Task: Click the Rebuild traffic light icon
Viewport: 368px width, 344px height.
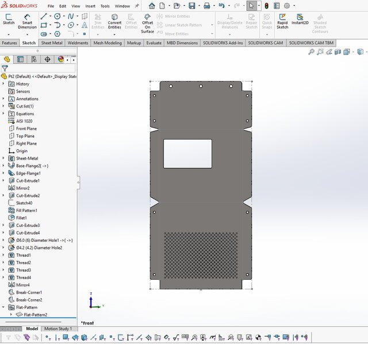Action: click(266, 6)
